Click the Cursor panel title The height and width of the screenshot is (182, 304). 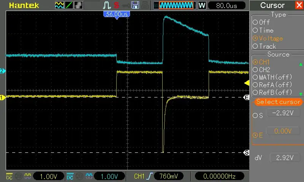[272, 5]
